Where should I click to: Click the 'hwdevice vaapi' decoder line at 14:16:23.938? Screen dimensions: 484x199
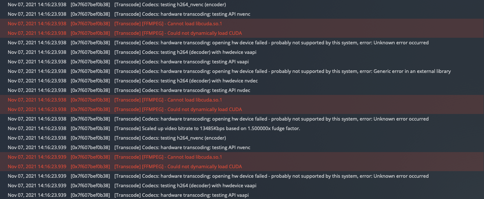(x=242, y=52)
